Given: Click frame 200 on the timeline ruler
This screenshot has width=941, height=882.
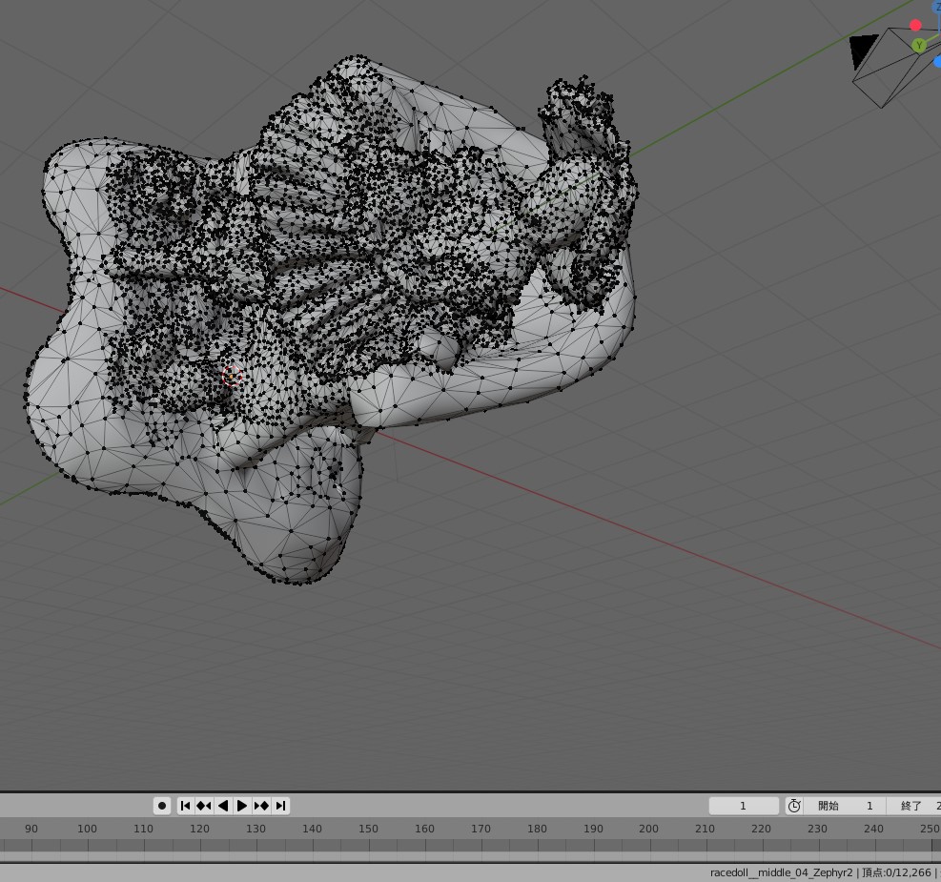Looking at the screenshot, I should 648,829.
